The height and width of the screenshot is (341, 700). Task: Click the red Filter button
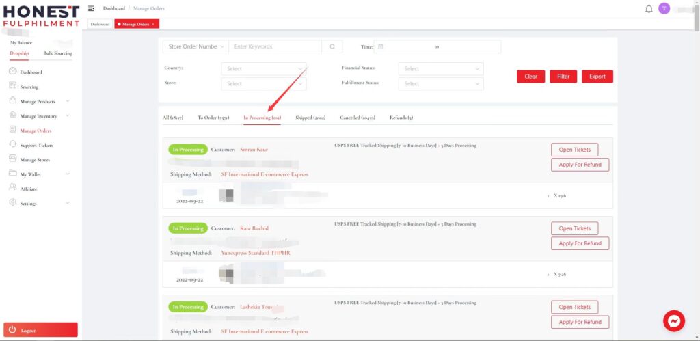pos(563,77)
